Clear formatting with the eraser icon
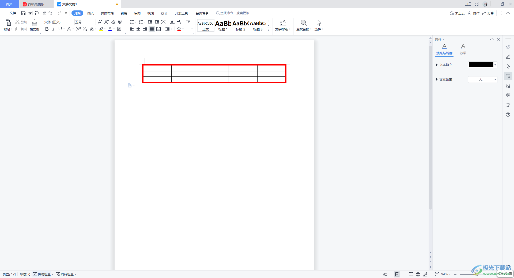Screen dimensions: 514x278 coord(113,22)
